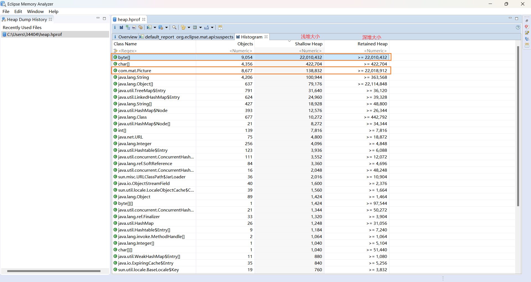Compare to another heap dump
Screen dimensions: 531x282
tap(220, 27)
